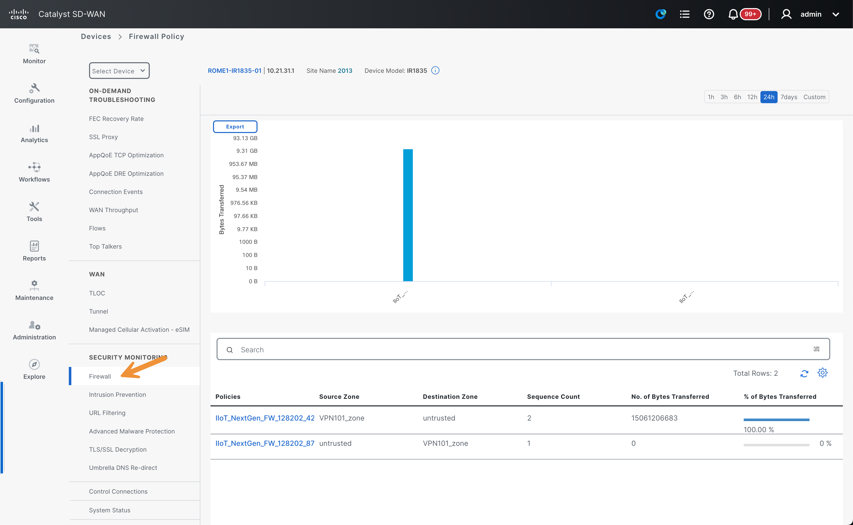The image size is (853, 525).
Task: Click the search magnifier icon
Action: [x=230, y=350]
